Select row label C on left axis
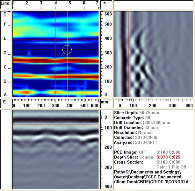This screenshot has width=195, height=191. 5,67
